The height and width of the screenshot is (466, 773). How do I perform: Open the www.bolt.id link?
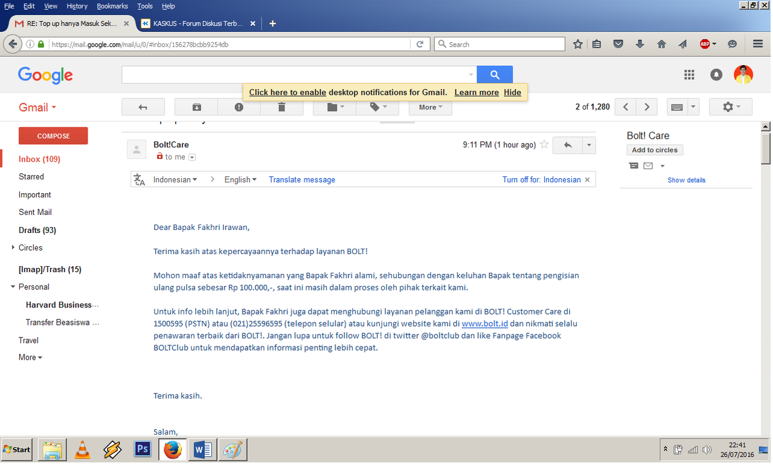click(485, 324)
